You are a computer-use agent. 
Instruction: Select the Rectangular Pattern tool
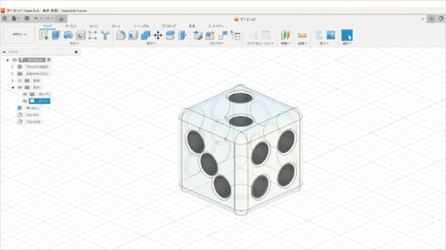point(93,35)
